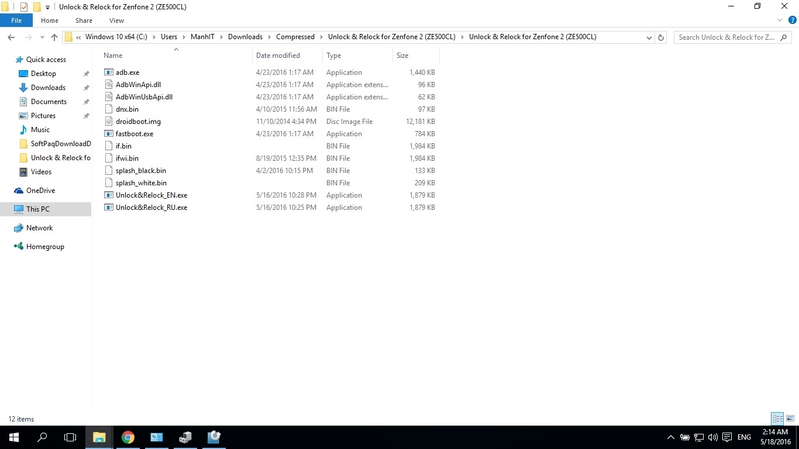Switch to Large icons view in status bar
The height and width of the screenshot is (449, 799).
point(790,419)
